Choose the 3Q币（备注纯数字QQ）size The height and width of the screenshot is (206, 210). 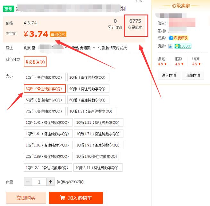[45, 88]
